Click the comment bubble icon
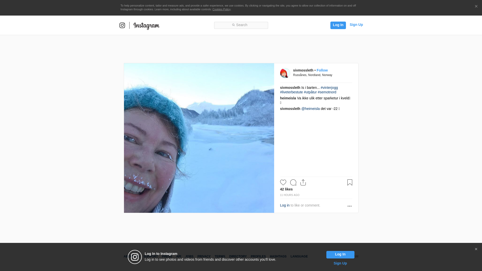 coord(293,182)
